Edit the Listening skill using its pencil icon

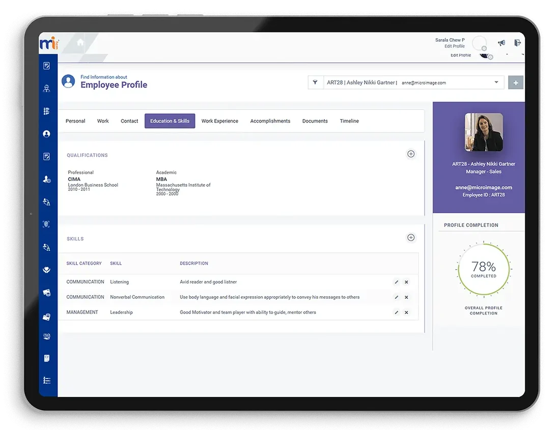coord(396,282)
